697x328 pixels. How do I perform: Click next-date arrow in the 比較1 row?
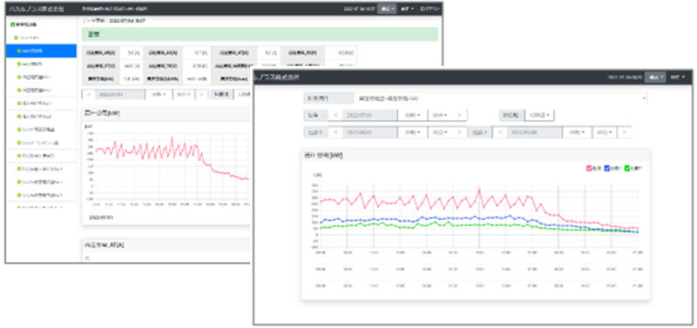pos(460,132)
